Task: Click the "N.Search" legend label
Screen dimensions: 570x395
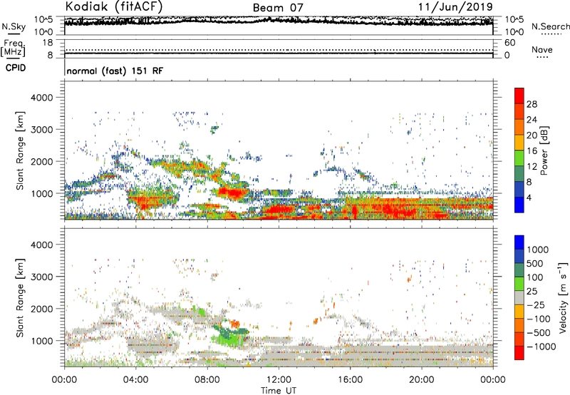Action: tap(550, 26)
